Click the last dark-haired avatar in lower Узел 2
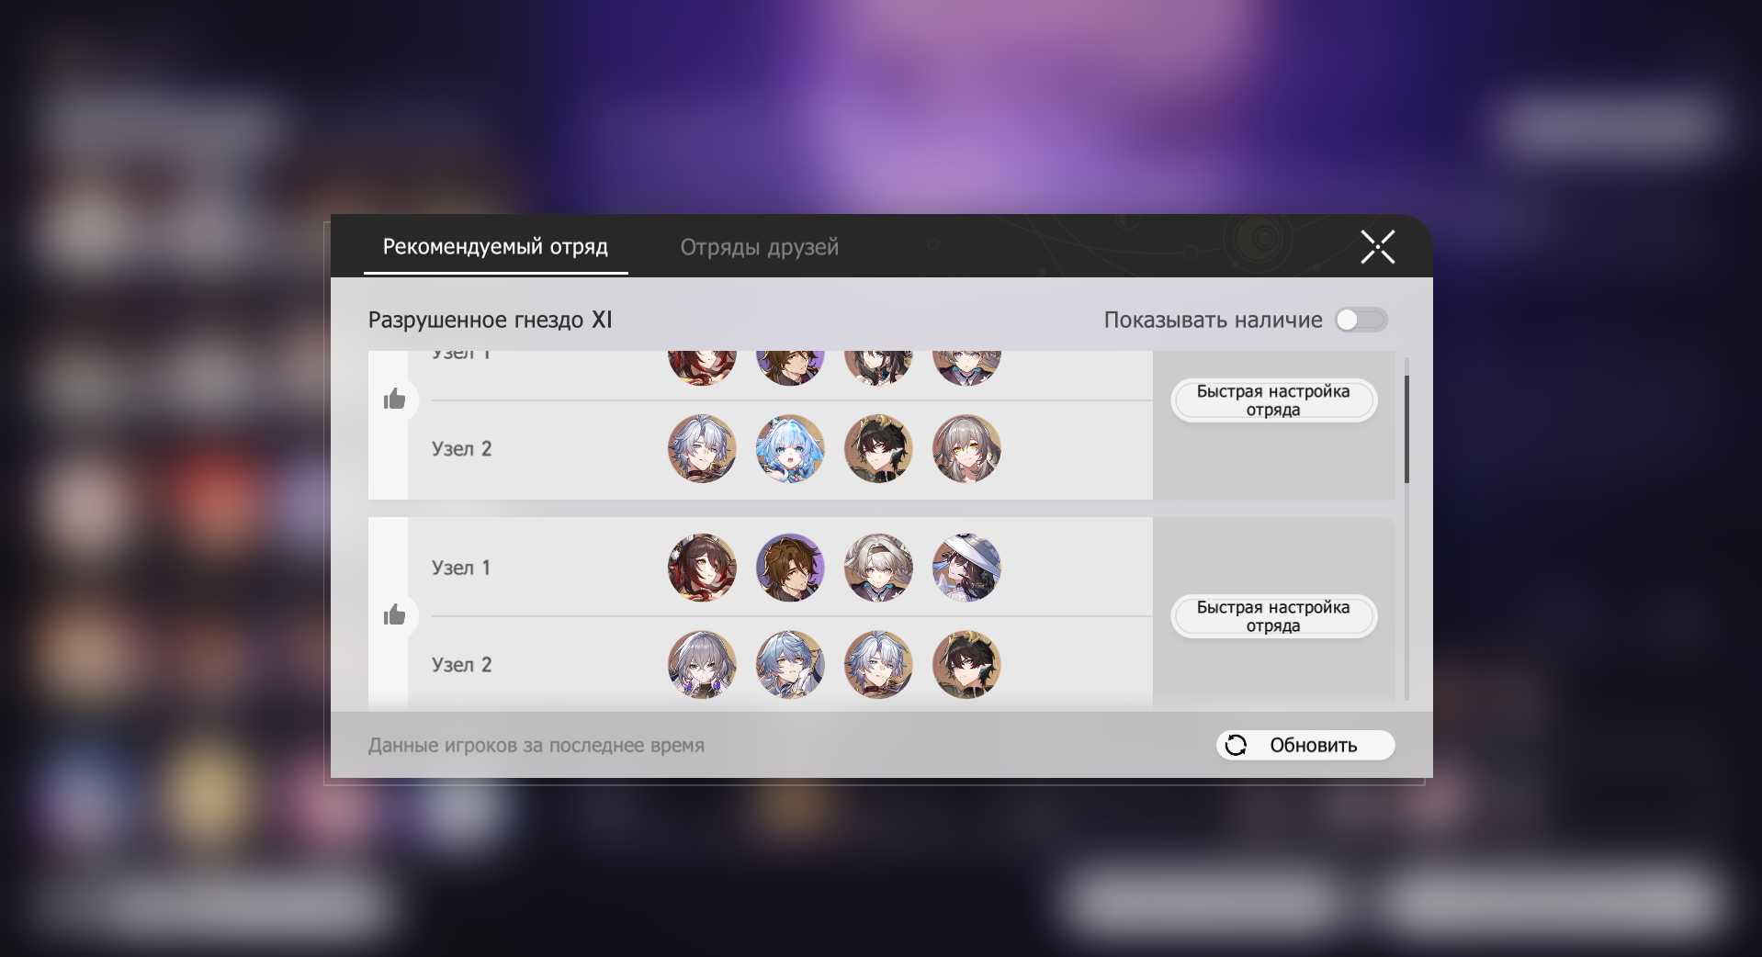This screenshot has height=957, width=1762. (x=966, y=664)
